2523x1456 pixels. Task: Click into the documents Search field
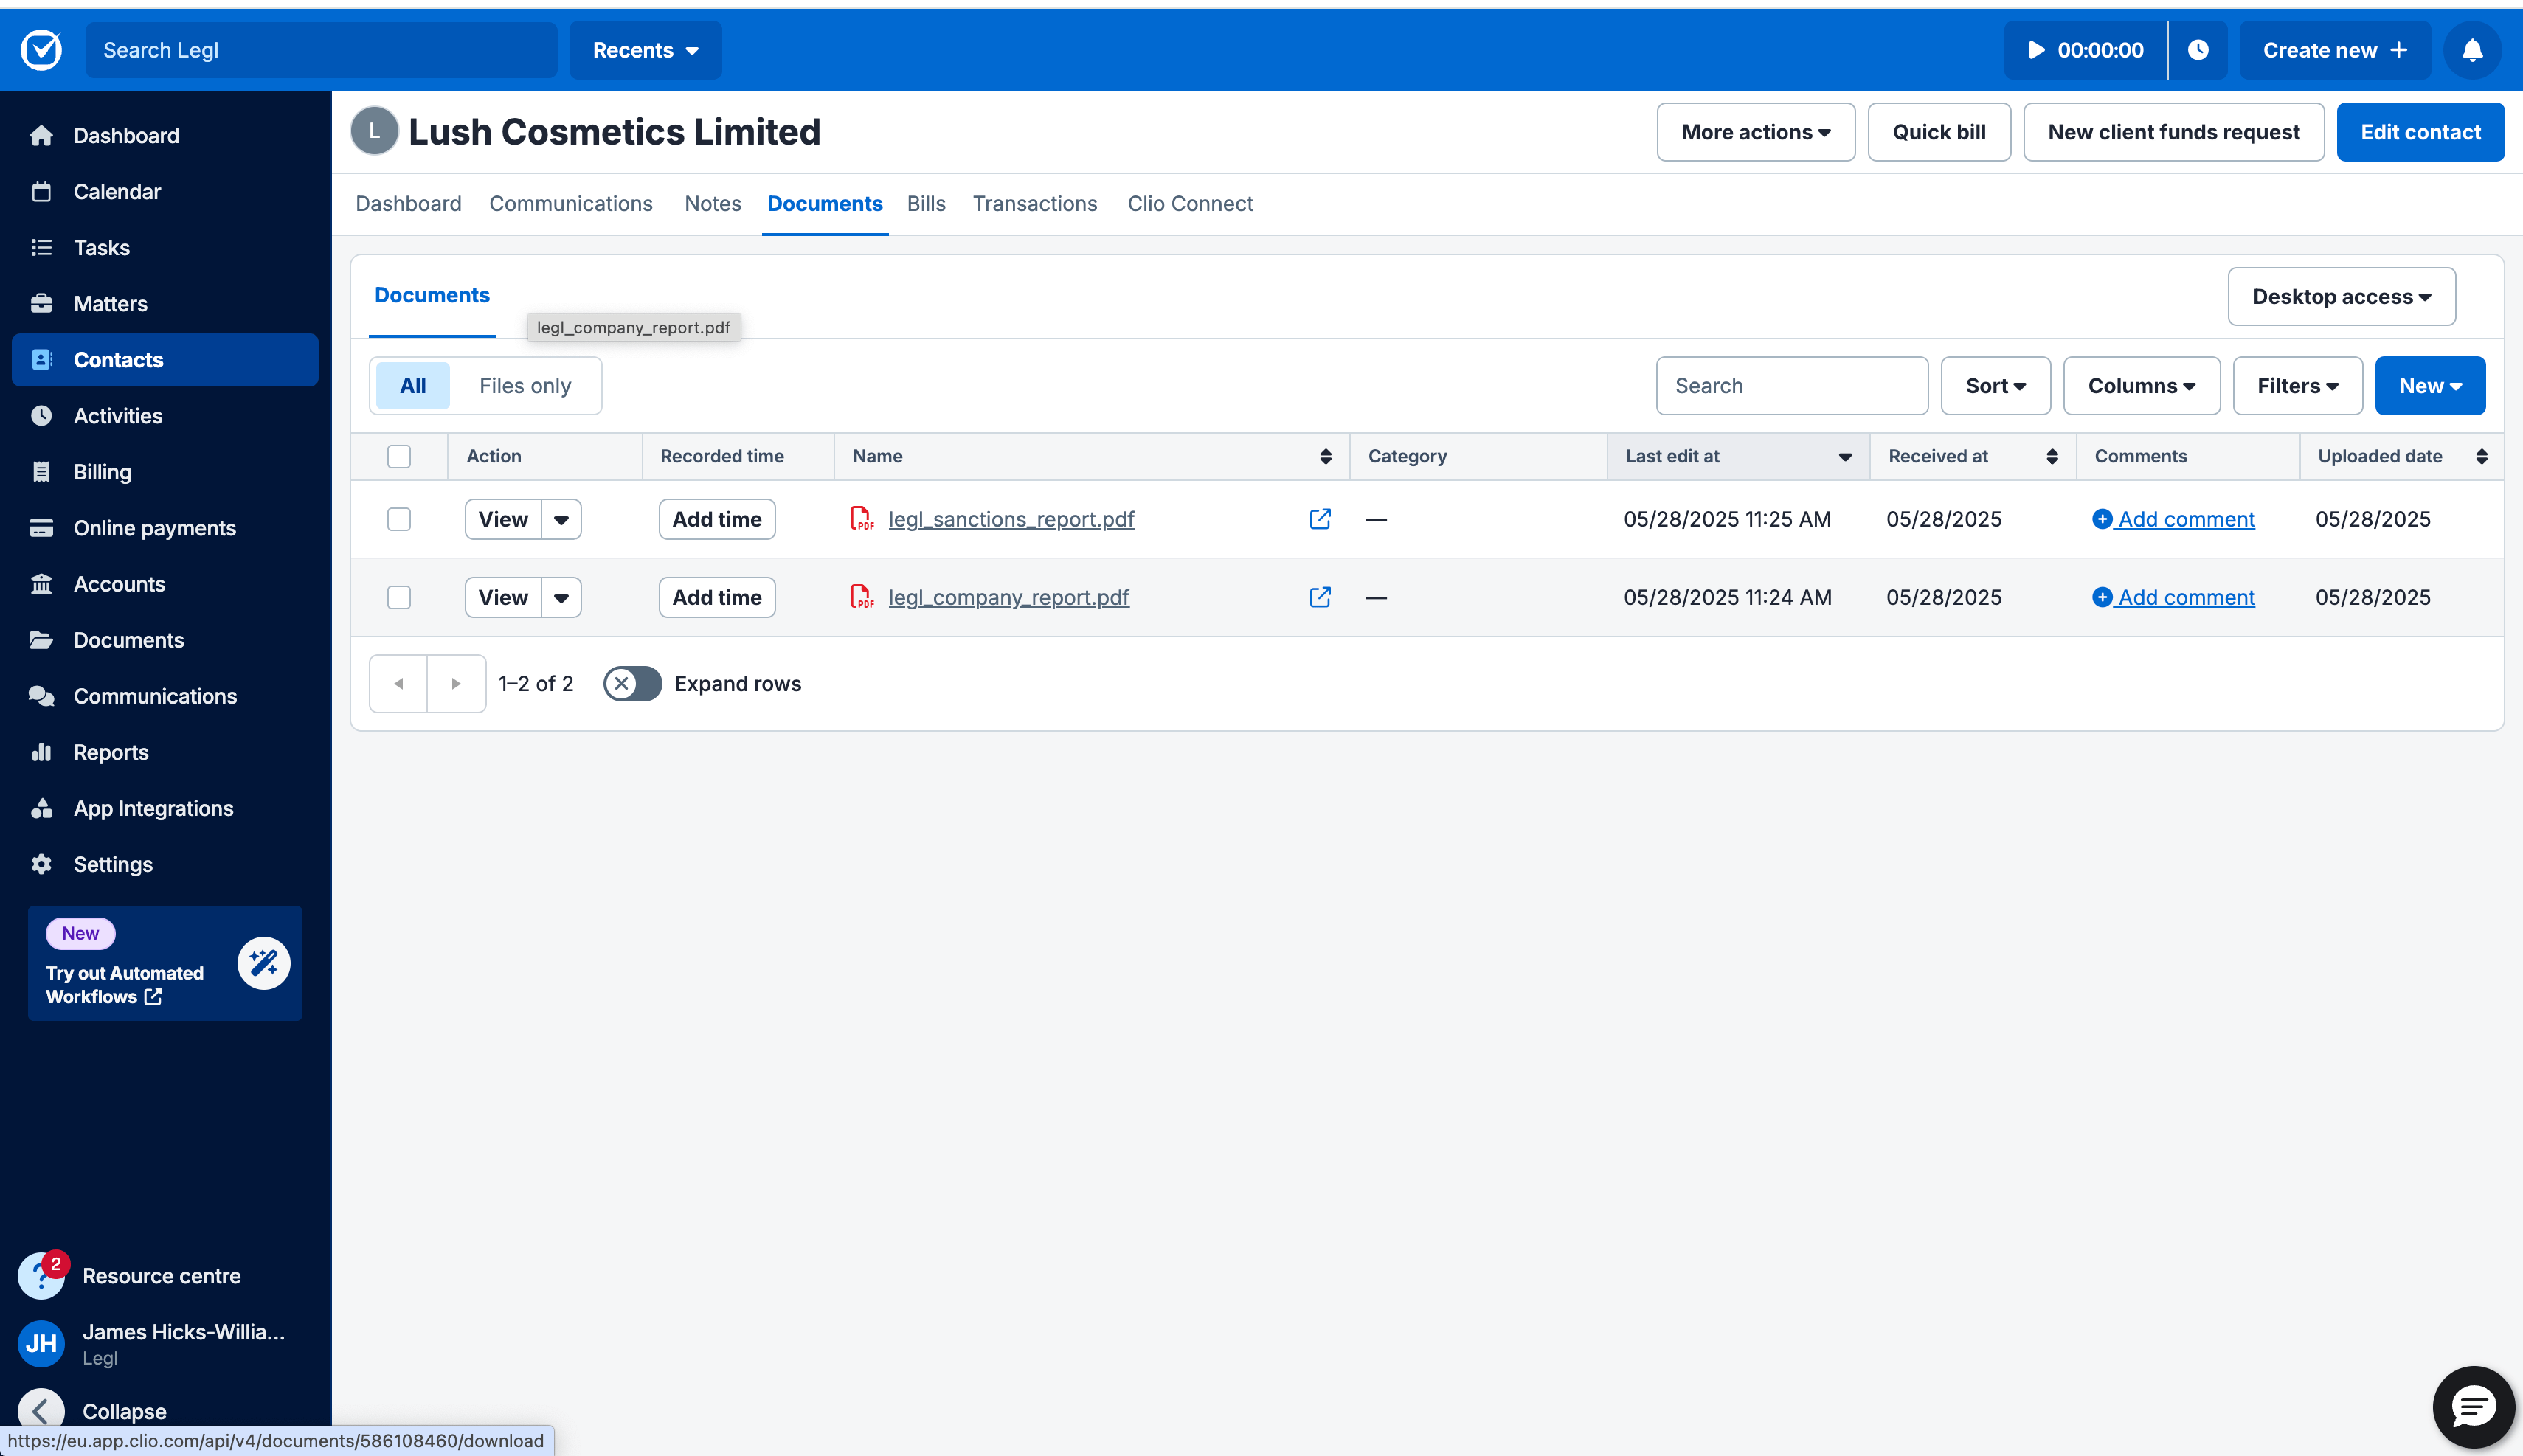coord(1791,386)
